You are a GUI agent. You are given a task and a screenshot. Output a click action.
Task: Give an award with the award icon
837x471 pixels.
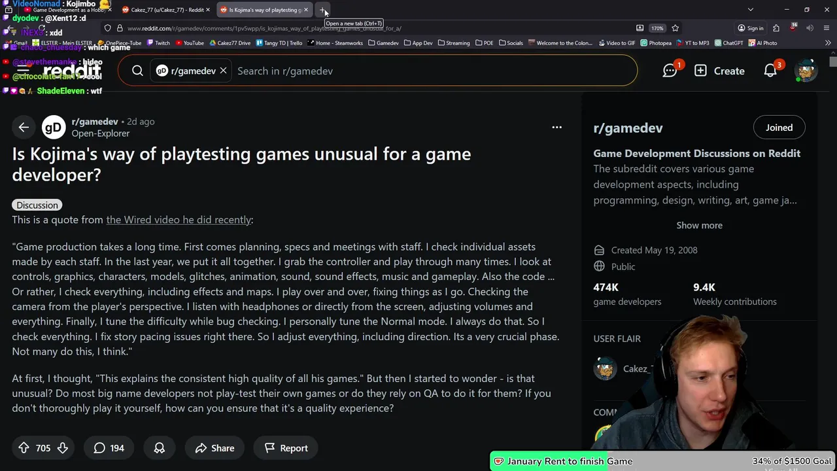[x=159, y=448]
